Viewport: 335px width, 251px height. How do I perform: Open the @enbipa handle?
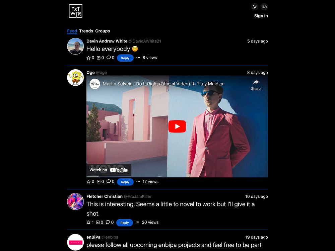pos(110,237)
